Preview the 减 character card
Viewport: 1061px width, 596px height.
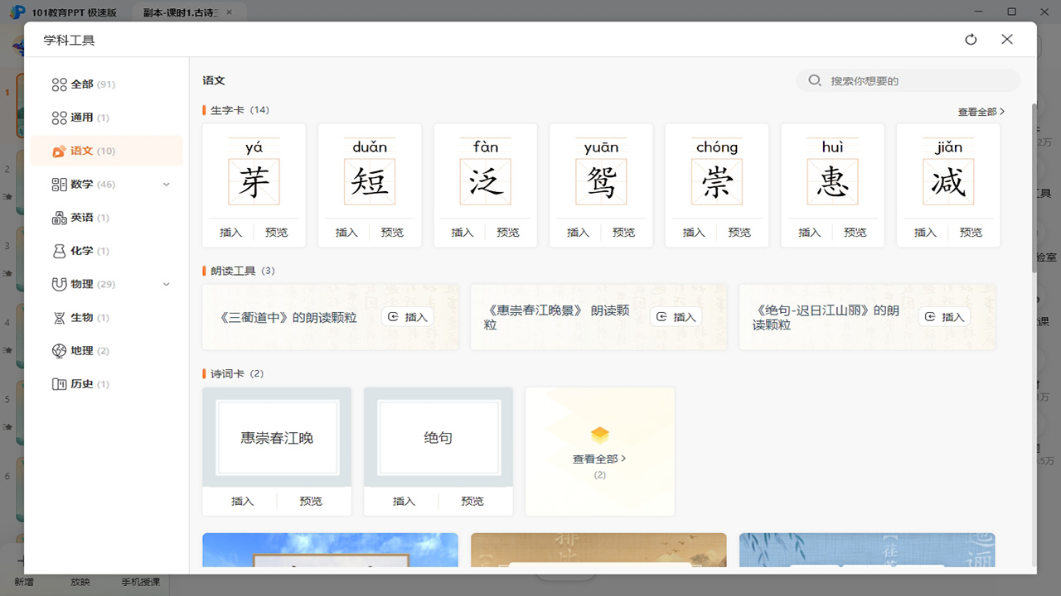[971, 233]
